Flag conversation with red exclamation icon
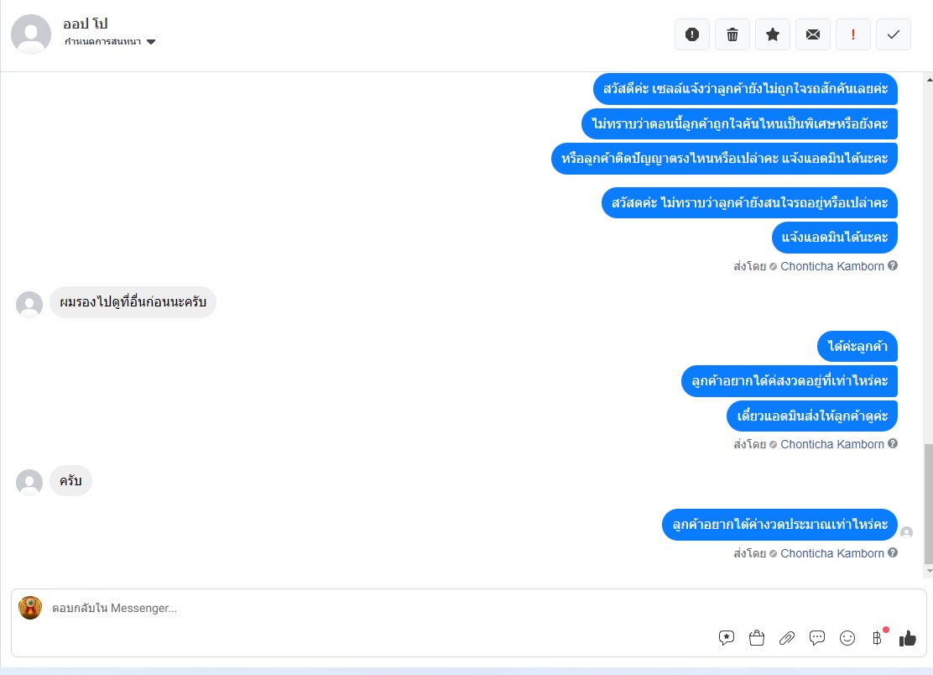 click(x=853, y=34)
